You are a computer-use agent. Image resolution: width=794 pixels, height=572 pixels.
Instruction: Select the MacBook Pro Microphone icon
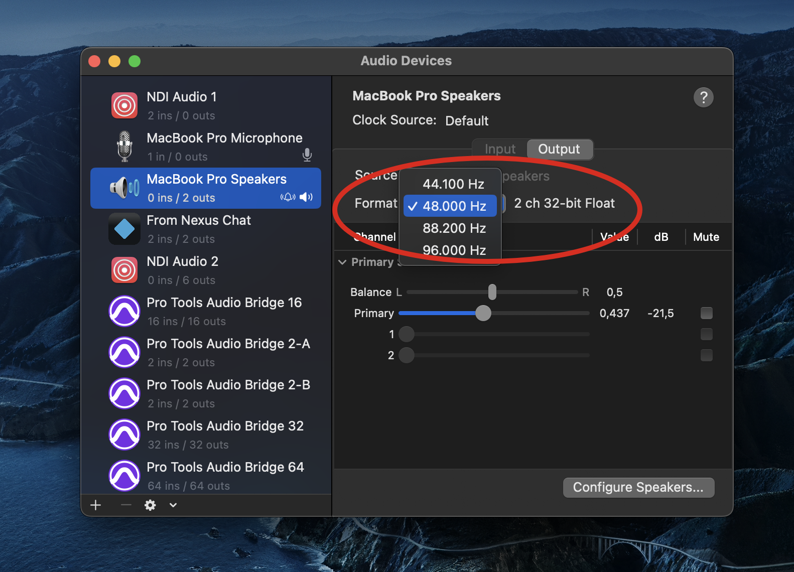124,147
